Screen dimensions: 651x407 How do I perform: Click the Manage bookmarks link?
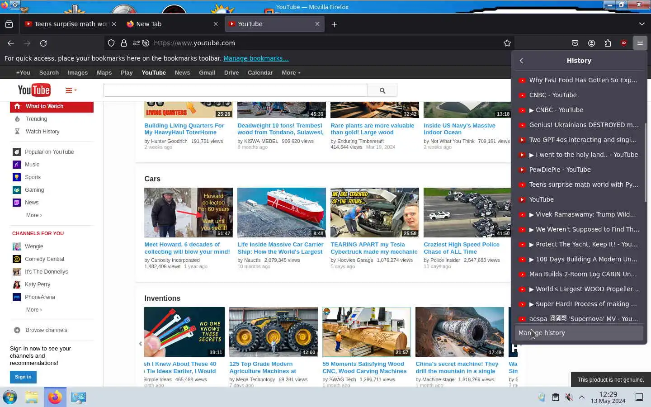256,58
